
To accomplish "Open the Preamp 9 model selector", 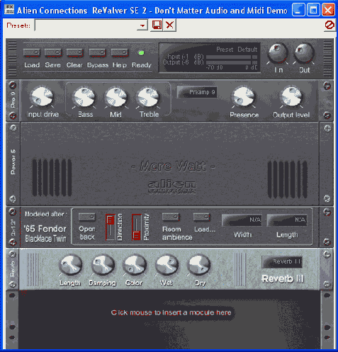I will click(x=197, y=92).
